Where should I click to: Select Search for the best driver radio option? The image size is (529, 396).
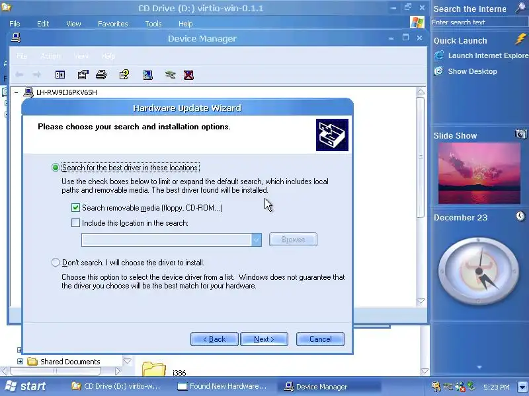(56, 168)
